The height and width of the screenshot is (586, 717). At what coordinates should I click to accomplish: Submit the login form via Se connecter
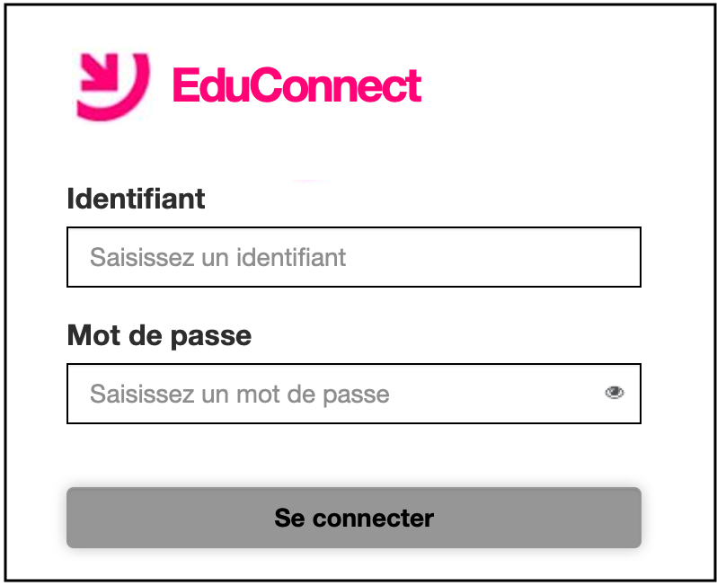click(354, 518)
